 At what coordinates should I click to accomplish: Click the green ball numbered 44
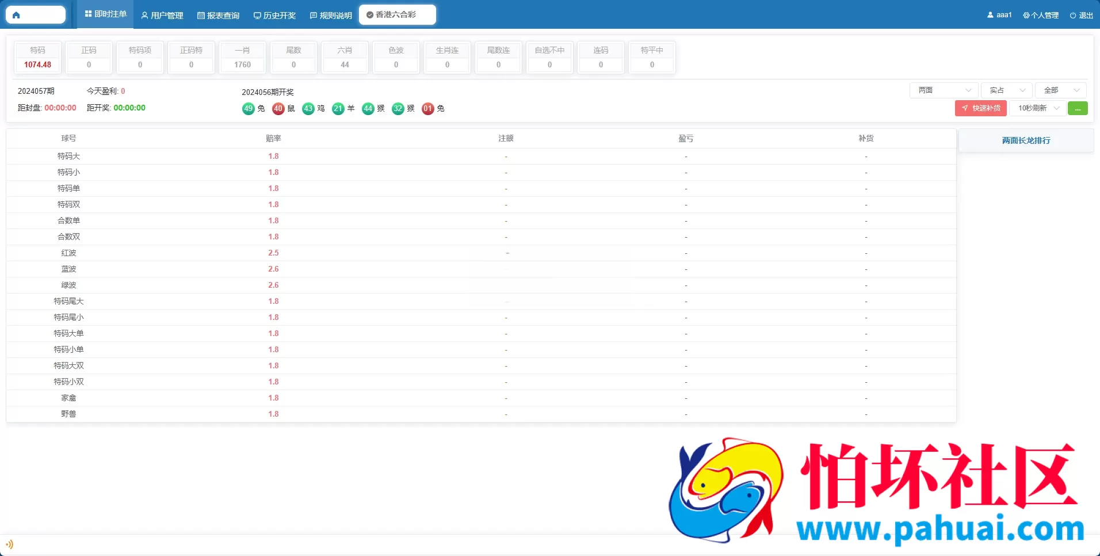click(368, 109)
